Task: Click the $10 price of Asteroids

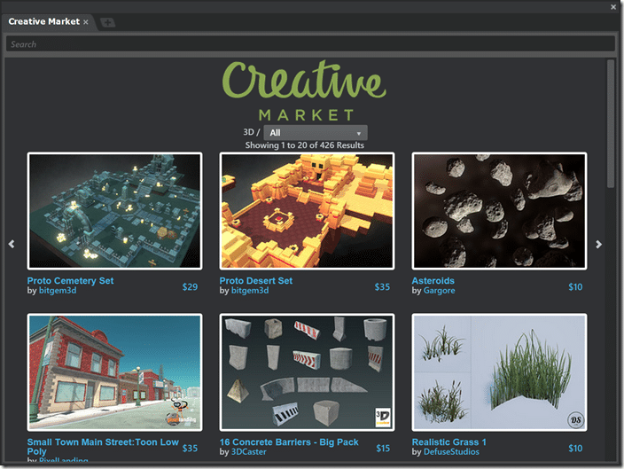Action: click(x=575, y=286)
